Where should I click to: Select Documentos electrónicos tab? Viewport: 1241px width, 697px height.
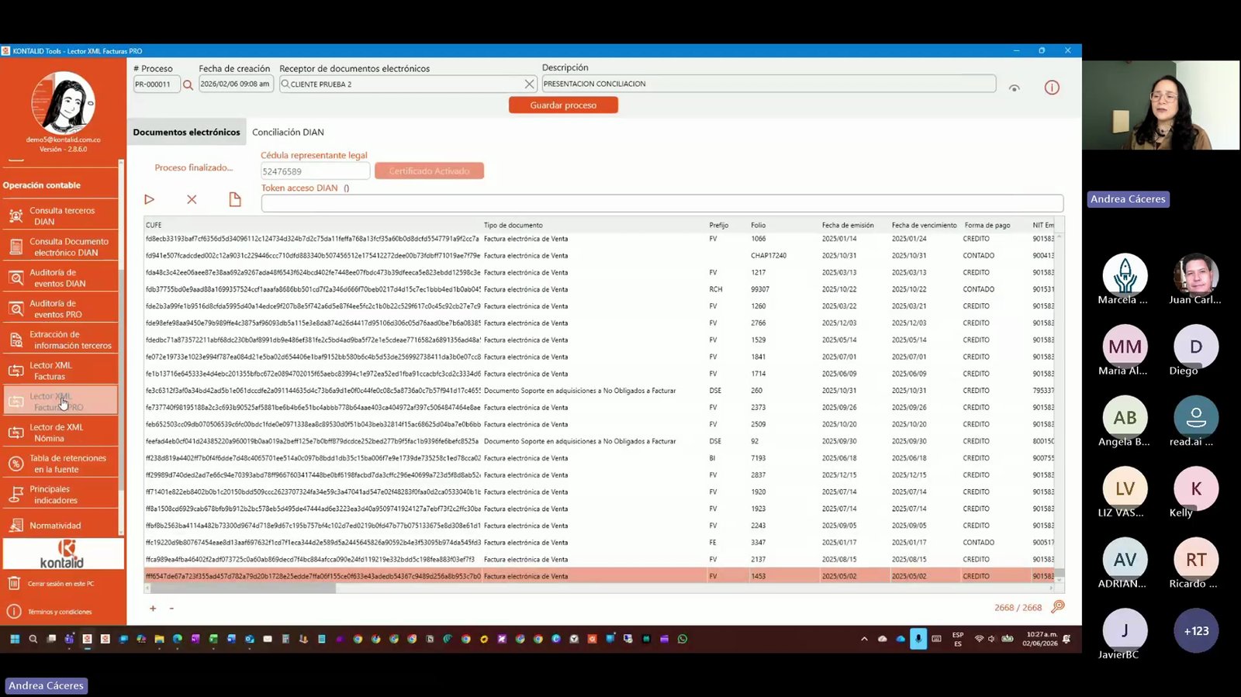[x=186, y=132]
